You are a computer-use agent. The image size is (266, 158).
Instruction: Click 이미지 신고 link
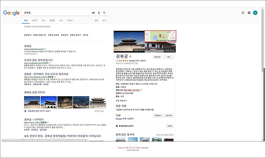click(99, 111)
